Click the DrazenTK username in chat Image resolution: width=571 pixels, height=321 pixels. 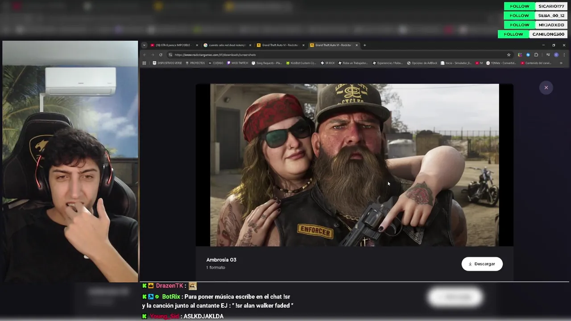click(170, 286)
